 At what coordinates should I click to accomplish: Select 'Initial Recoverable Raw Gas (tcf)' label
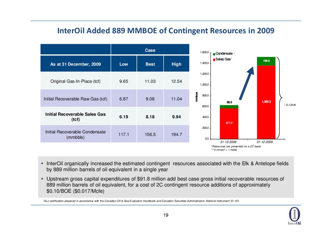click(x=76, y=99)
